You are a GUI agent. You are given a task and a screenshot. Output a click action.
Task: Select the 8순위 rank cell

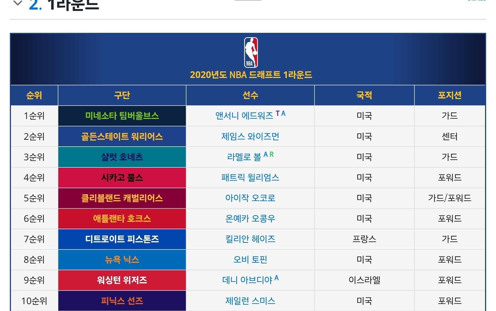point(34,260)
